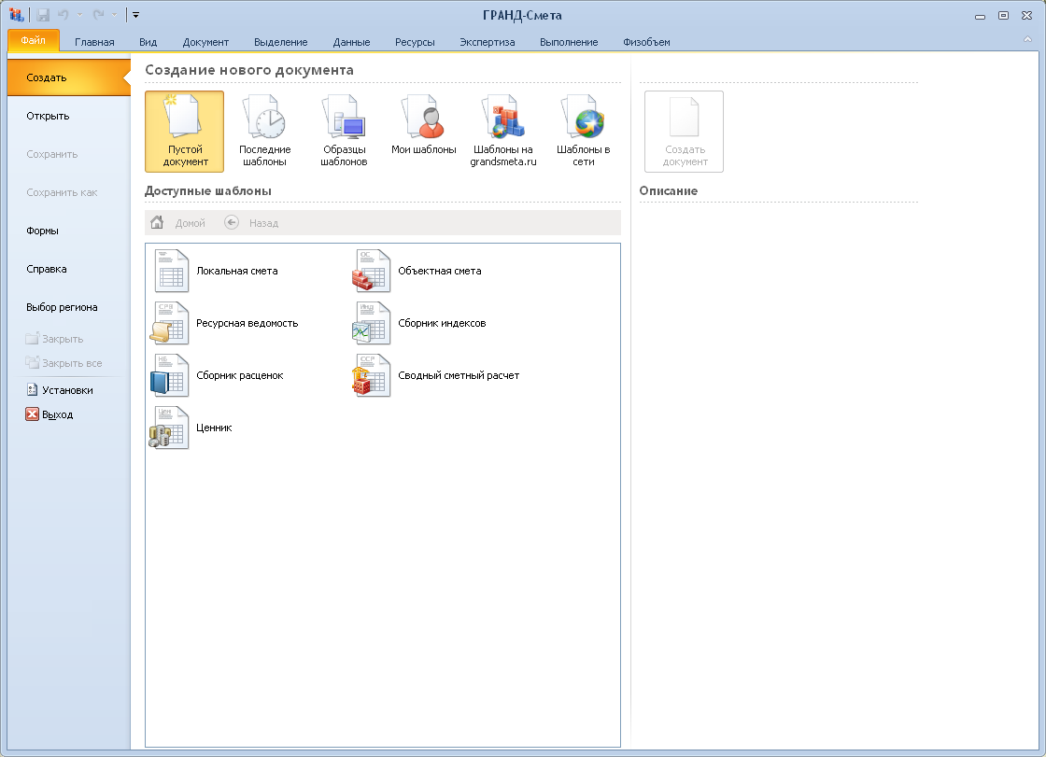The image size is (1046, 757).
Task: Open Шаблоны в сети globe icon
Action: pos(583,117)
